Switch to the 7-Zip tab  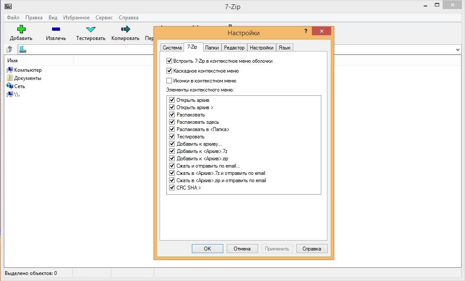192,47
